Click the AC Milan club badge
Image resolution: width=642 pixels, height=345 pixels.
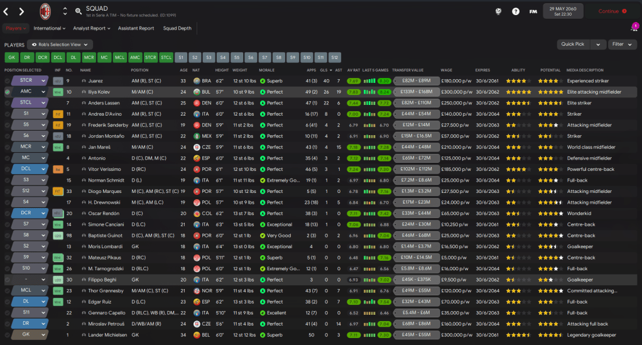[45, 11]
